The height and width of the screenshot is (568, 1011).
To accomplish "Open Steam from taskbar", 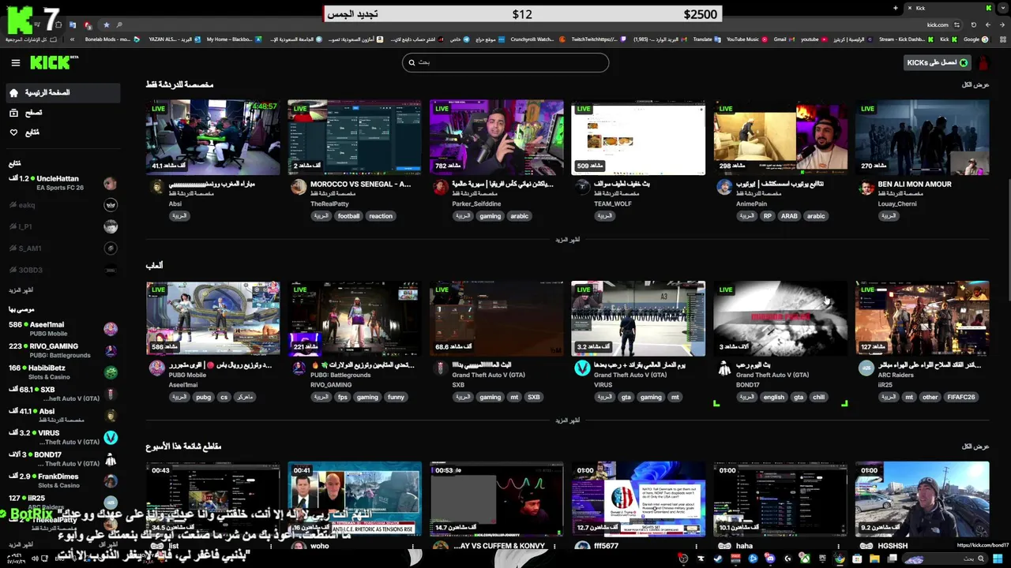I will [x=718, y=559].
